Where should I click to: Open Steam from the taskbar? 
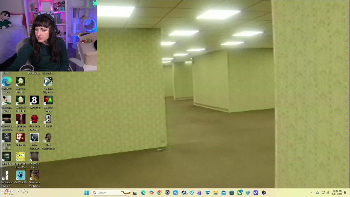[x=183, y=193]
